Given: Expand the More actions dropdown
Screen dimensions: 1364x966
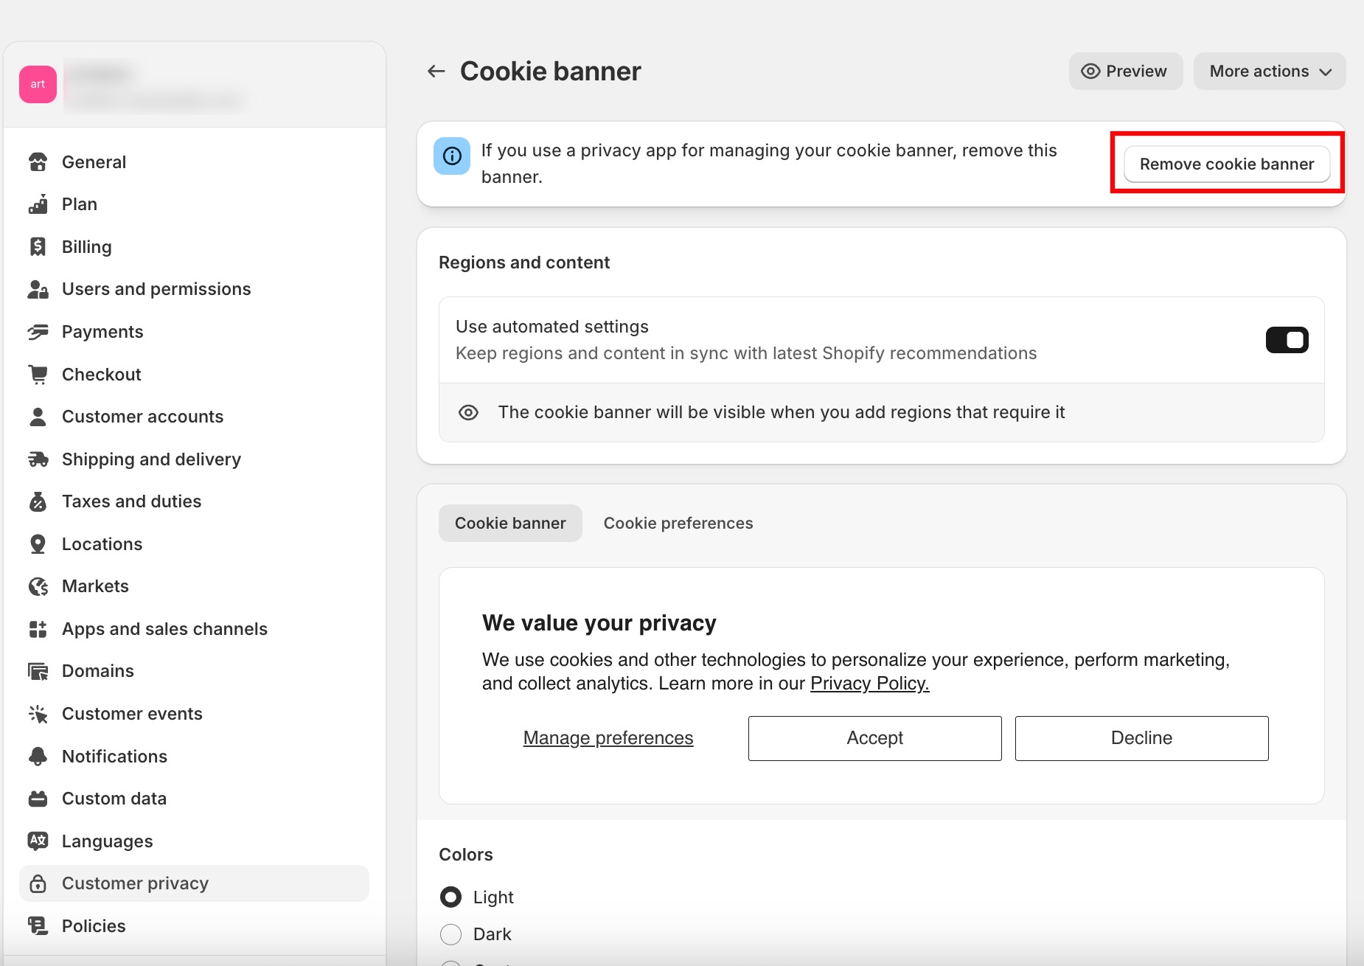Looking at the screenshot, I should [1270, 72].
